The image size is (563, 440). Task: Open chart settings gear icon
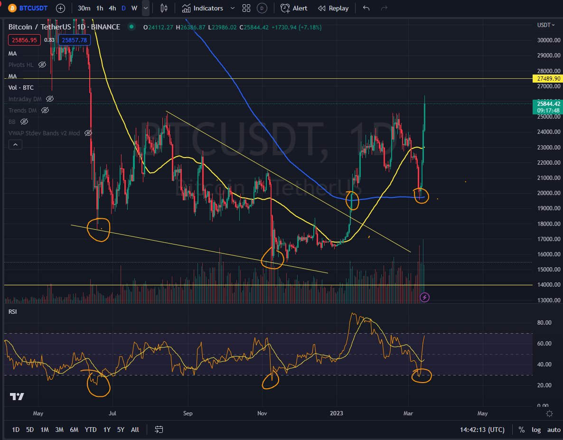tap(549, 413)
